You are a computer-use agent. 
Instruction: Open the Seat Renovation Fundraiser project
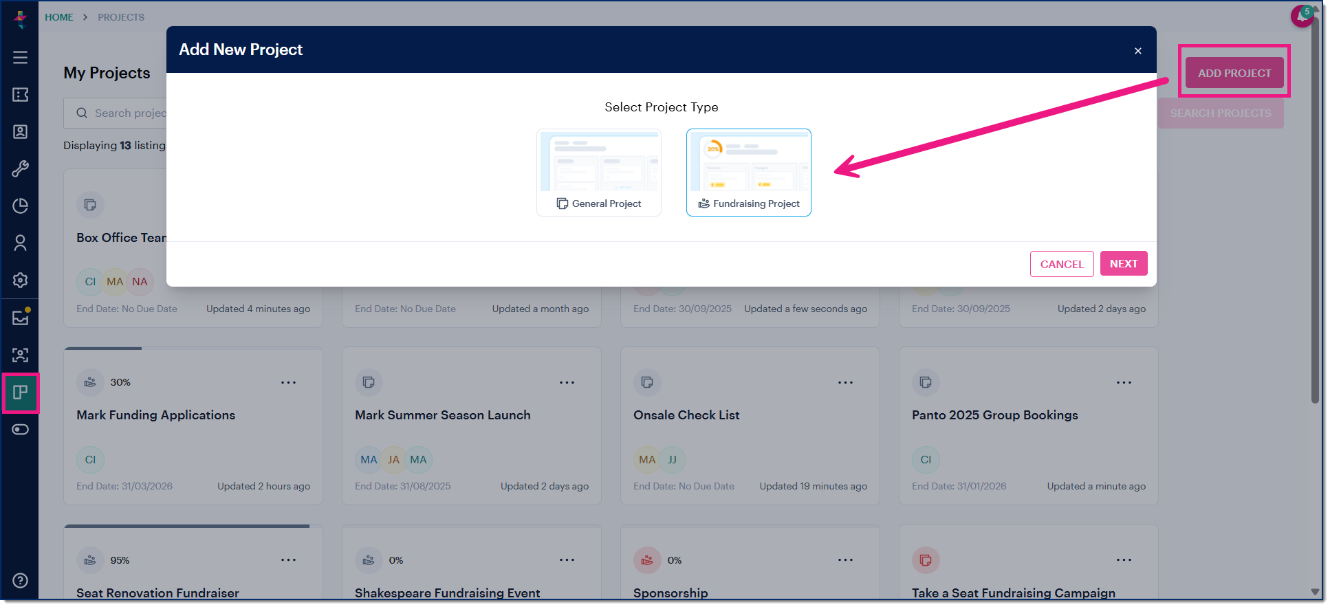(x=158, y=593)
